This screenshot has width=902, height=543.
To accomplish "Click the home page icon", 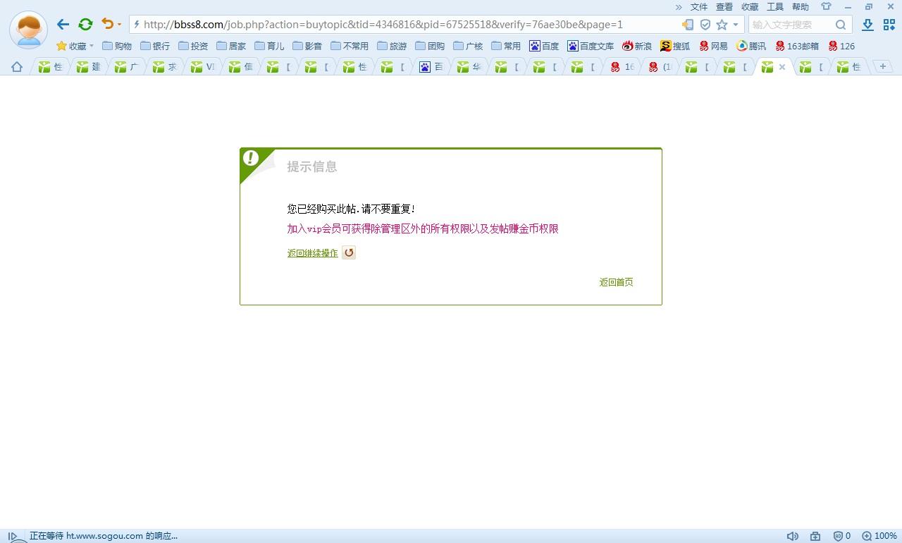I will coord(17,67).
